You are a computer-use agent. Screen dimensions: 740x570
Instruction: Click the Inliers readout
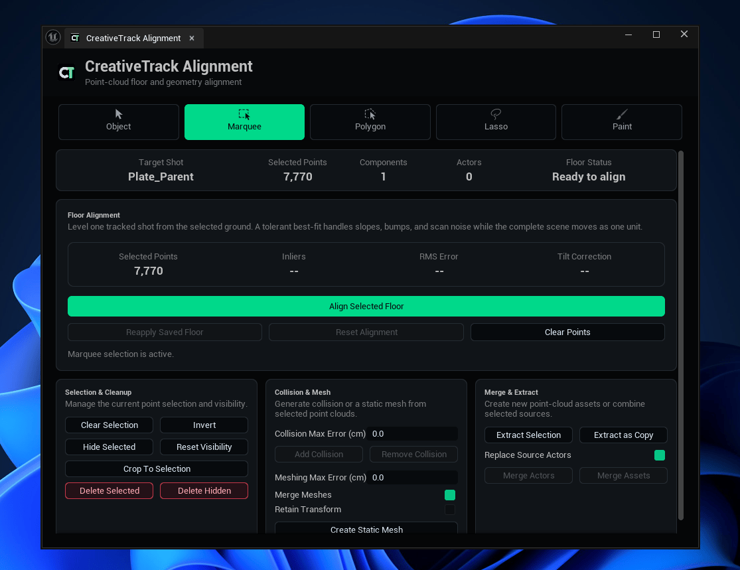(x=293, y=271)
